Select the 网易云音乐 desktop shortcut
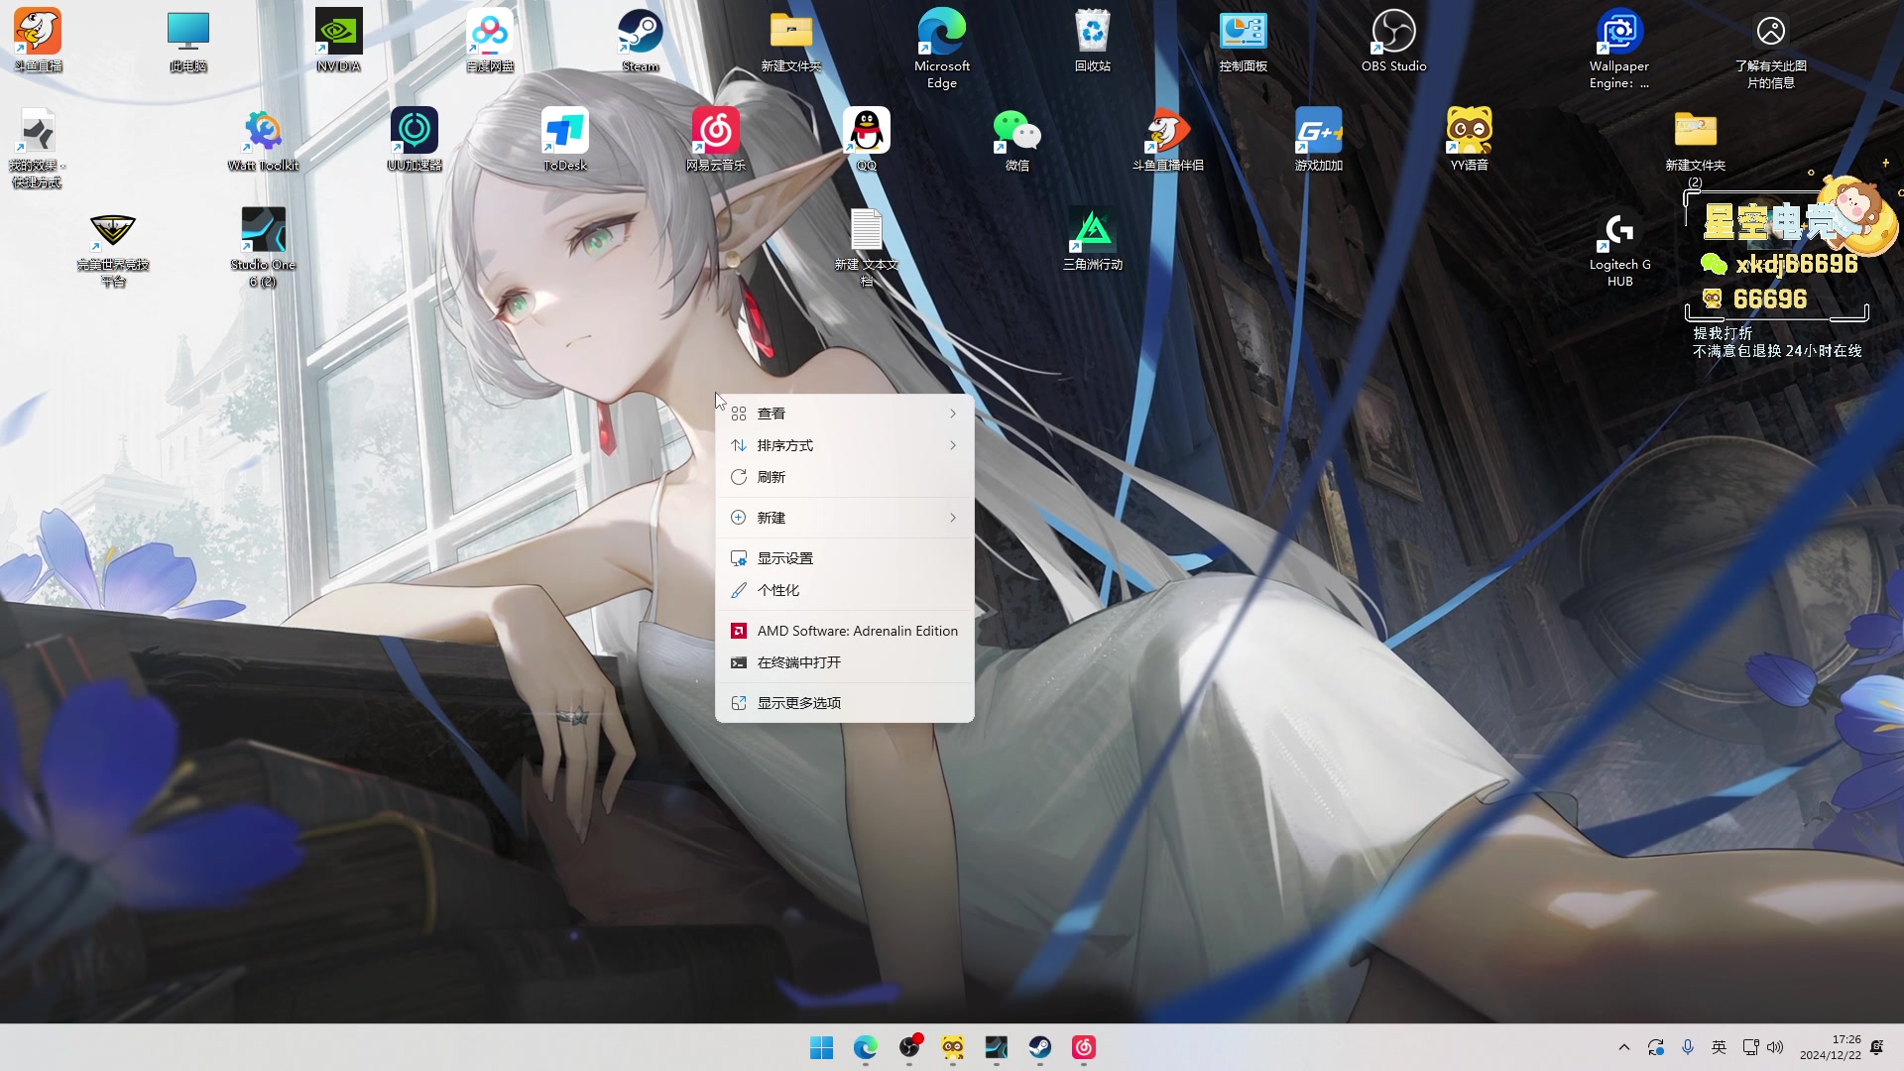1904x1071 pixels. tap(716, 140)
